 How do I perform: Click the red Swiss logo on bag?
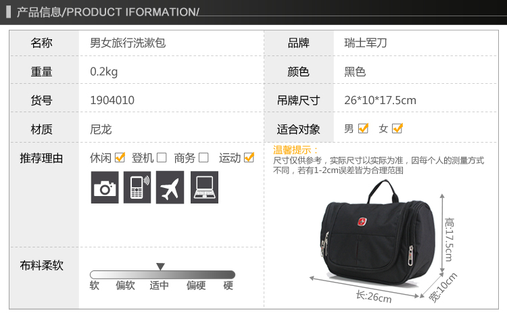pyautogui.click(x=362, y=222)
